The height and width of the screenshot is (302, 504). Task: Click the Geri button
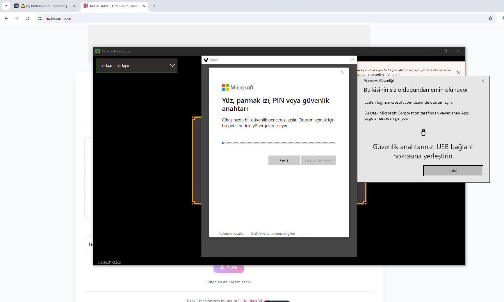coord(284,160)
